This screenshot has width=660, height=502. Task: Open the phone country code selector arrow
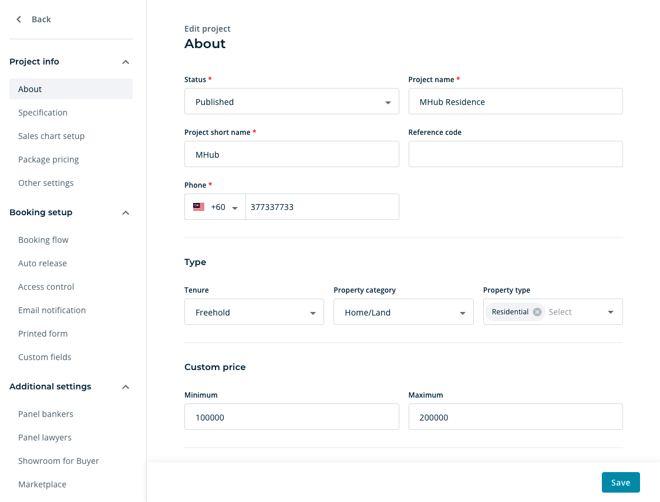pos(235,206)
